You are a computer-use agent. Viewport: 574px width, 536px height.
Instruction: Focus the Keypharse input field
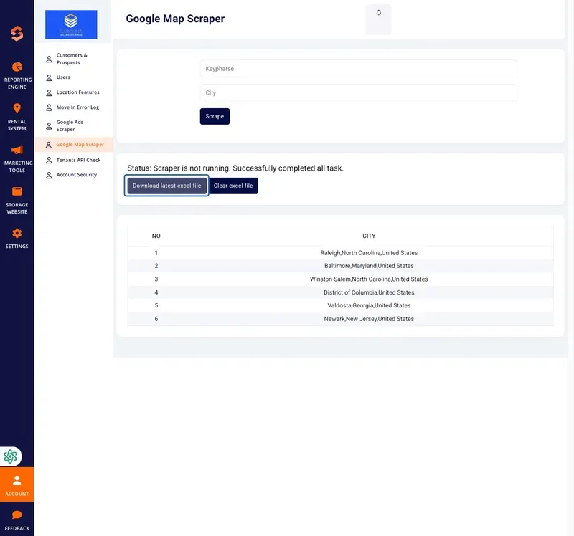coord(358,69)
